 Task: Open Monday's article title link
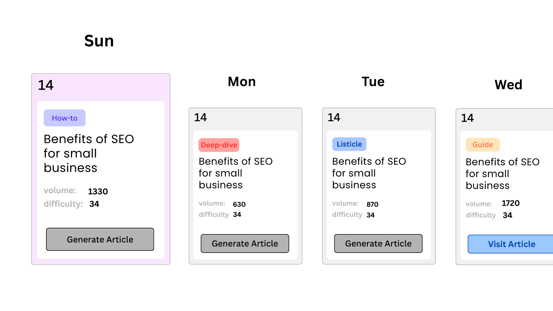pos(235,173)
